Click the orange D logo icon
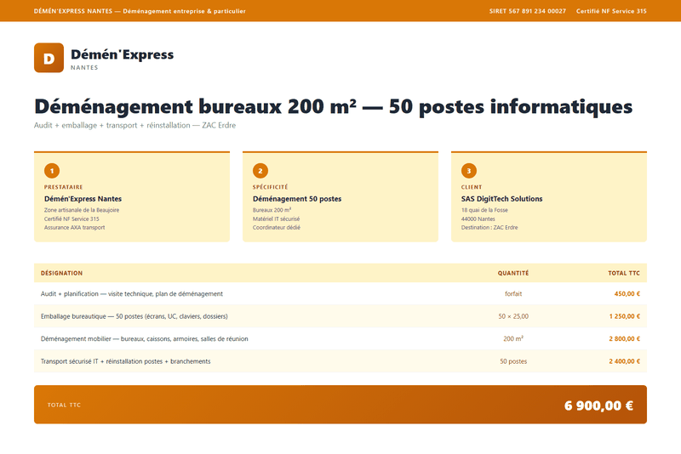This screenshot has width=681, height=454. click(x=49, y=58)
